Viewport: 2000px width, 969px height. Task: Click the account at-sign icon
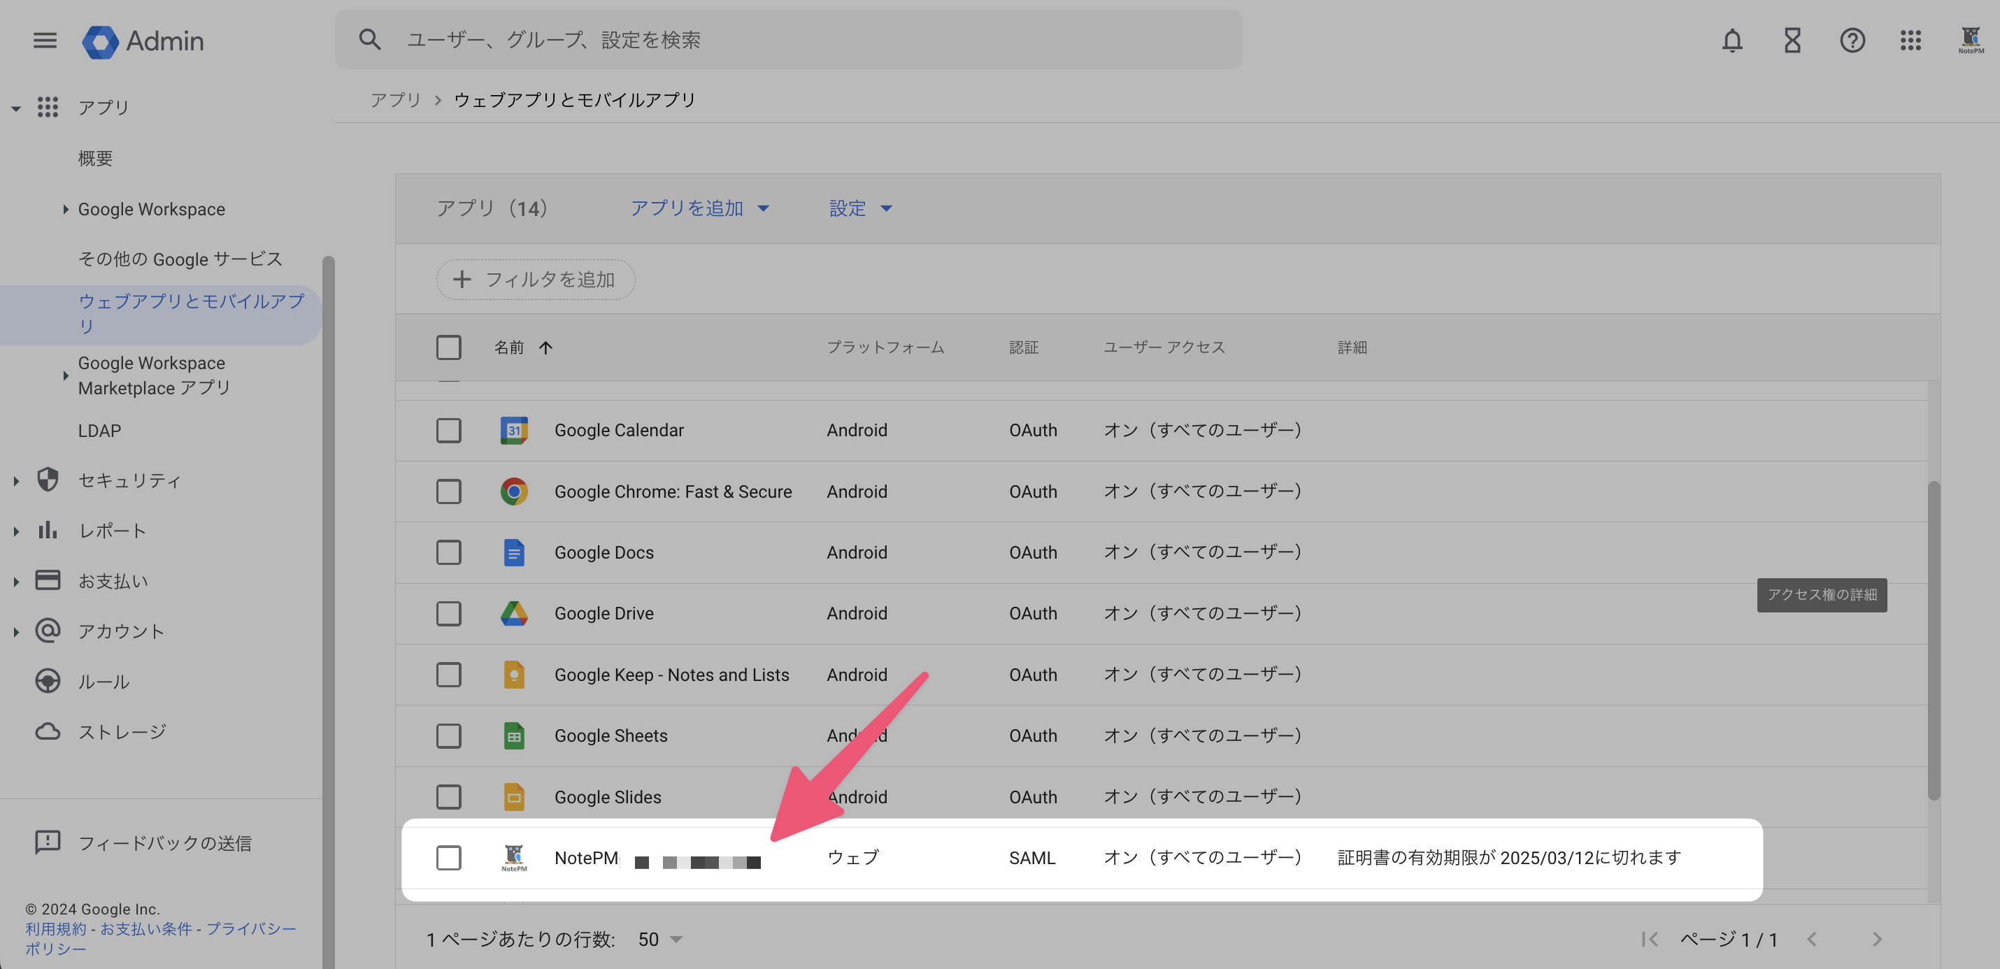(x=48, y=631)
